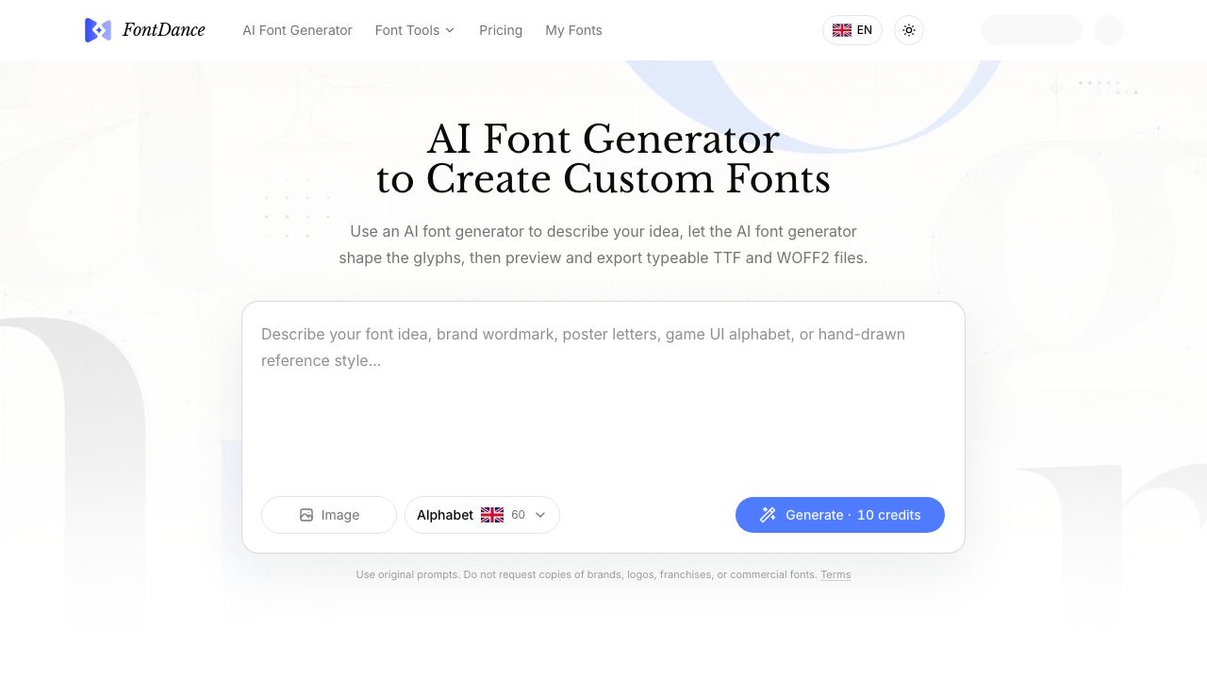Open the EN language selector
The width and height of the screenshot is (1207, 679).
coord(852,30)
